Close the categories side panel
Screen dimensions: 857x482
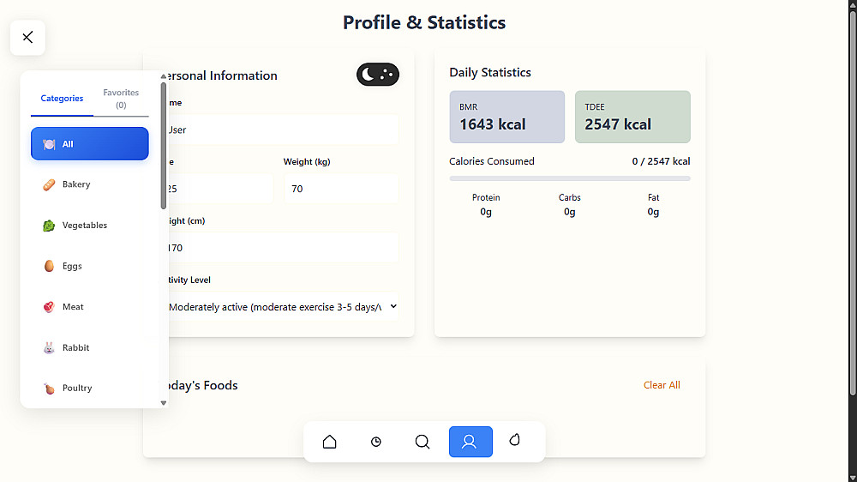(x=27, y=37)
